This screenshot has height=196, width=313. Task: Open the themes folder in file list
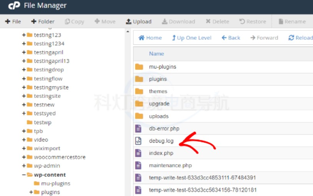coord(158,91)
